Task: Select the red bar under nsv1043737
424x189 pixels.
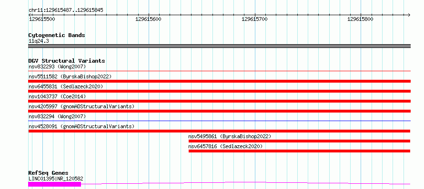Action: click(219, 101)
